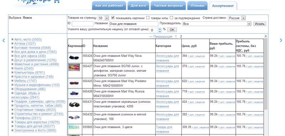The height and width of the screenshot is (136, 285).
Task: Open 'Продукты, напитки, табак (400)' category
Action: click(x=38, y=105)
